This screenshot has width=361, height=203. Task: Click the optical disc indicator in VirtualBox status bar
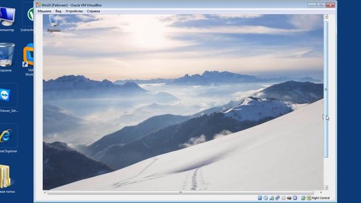[x=266, y=198]
